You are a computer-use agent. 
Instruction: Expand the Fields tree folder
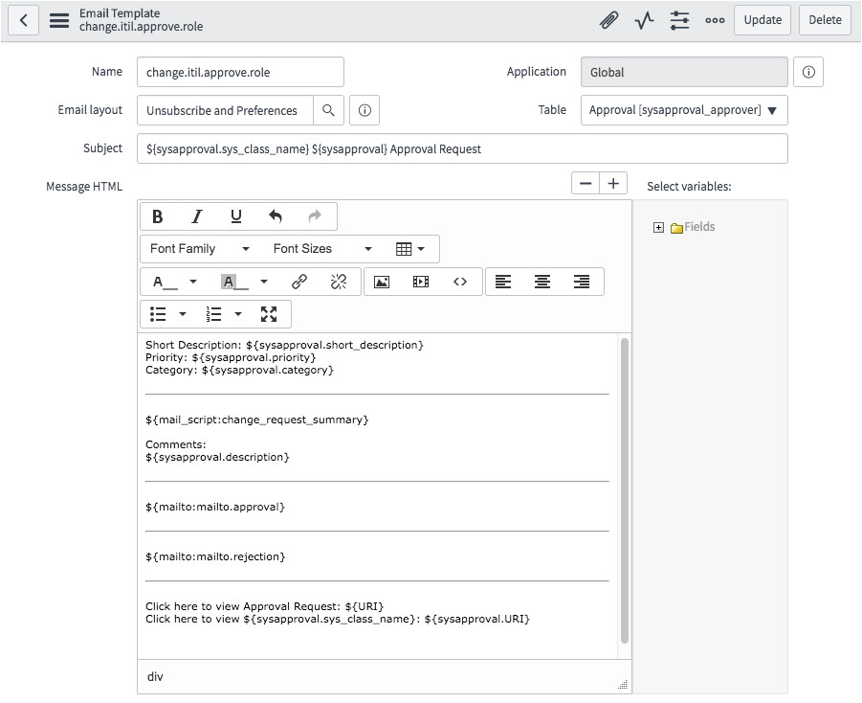pos(658,228)
